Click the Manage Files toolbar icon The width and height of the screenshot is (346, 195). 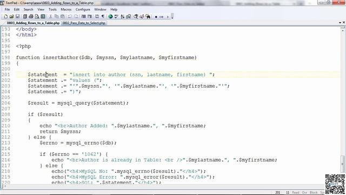25,17
